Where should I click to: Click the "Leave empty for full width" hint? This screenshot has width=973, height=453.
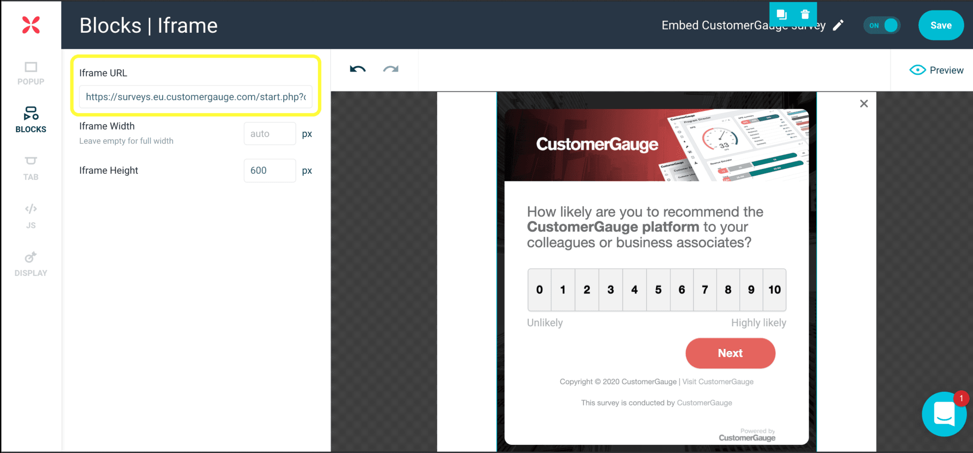click(126, 141)
